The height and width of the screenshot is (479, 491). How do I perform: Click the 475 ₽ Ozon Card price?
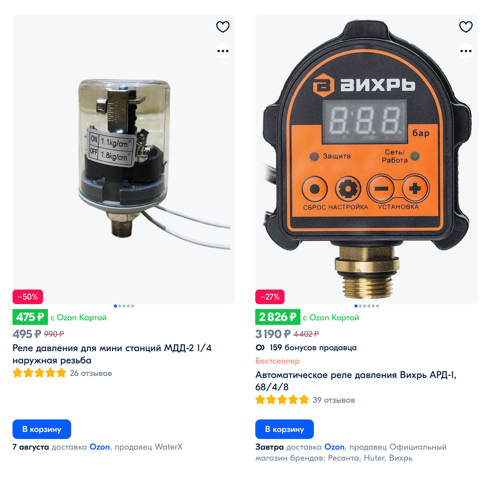(x=30, y=317)
